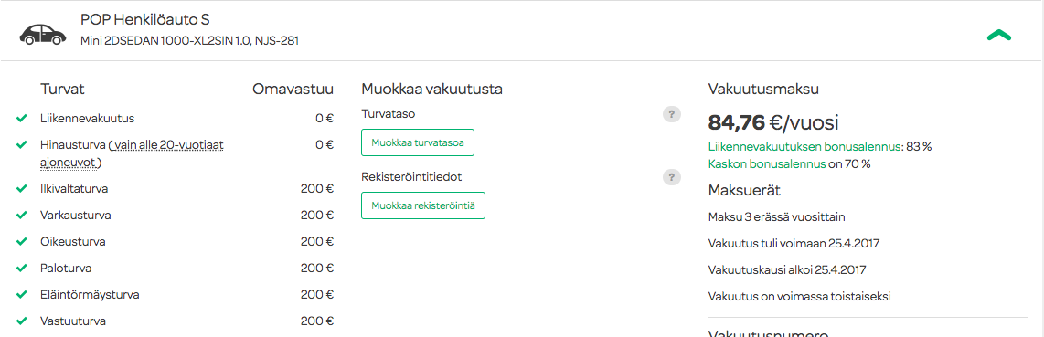Viewport: 1044px width, 337px height.
Task: Click the checkmark next to Oikeusturva
Action: pos(22,241)
